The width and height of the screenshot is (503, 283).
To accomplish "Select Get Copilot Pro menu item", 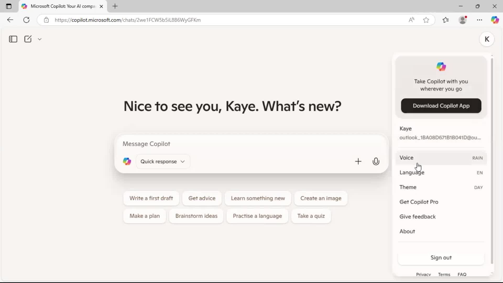I will [x=441, y=202].
